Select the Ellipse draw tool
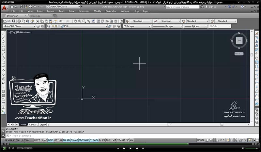Image resolution: width=261 pixels, height=152 pixels. (x=3, y=70)
